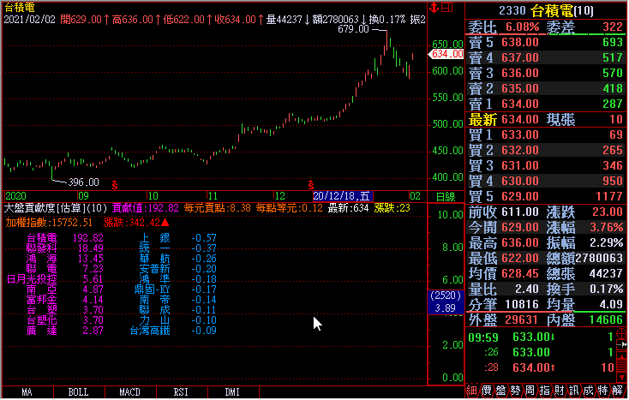This screenshot has height=400, width=629.
Task: Click the 買4 630.00 bid row
Action: click(546, 182)
